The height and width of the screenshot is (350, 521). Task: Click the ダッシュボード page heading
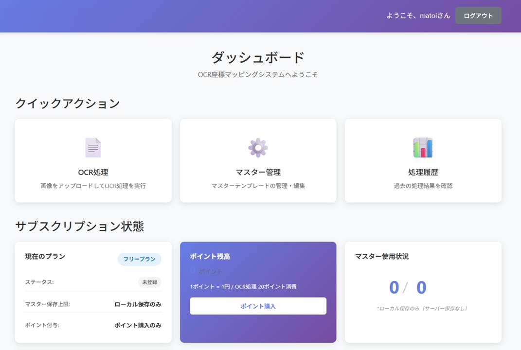[x=258, y=57]
